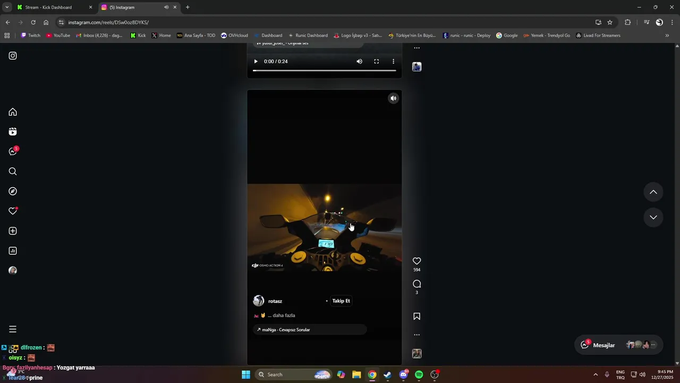Open Discord from the taskbar
The width and height of the screenshot is (680, 383).
coord(403,374)
